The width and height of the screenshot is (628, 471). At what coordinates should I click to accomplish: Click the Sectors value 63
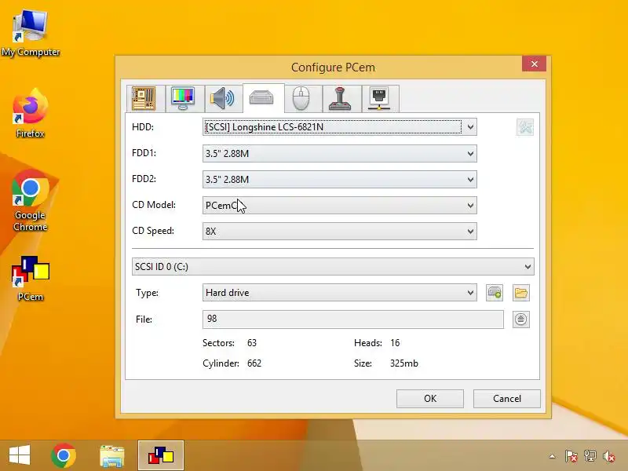[x=252, y=343]
